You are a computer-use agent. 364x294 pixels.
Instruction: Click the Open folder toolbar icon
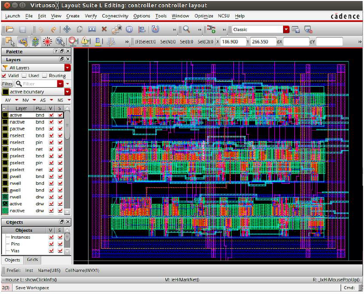coord(10,29)
